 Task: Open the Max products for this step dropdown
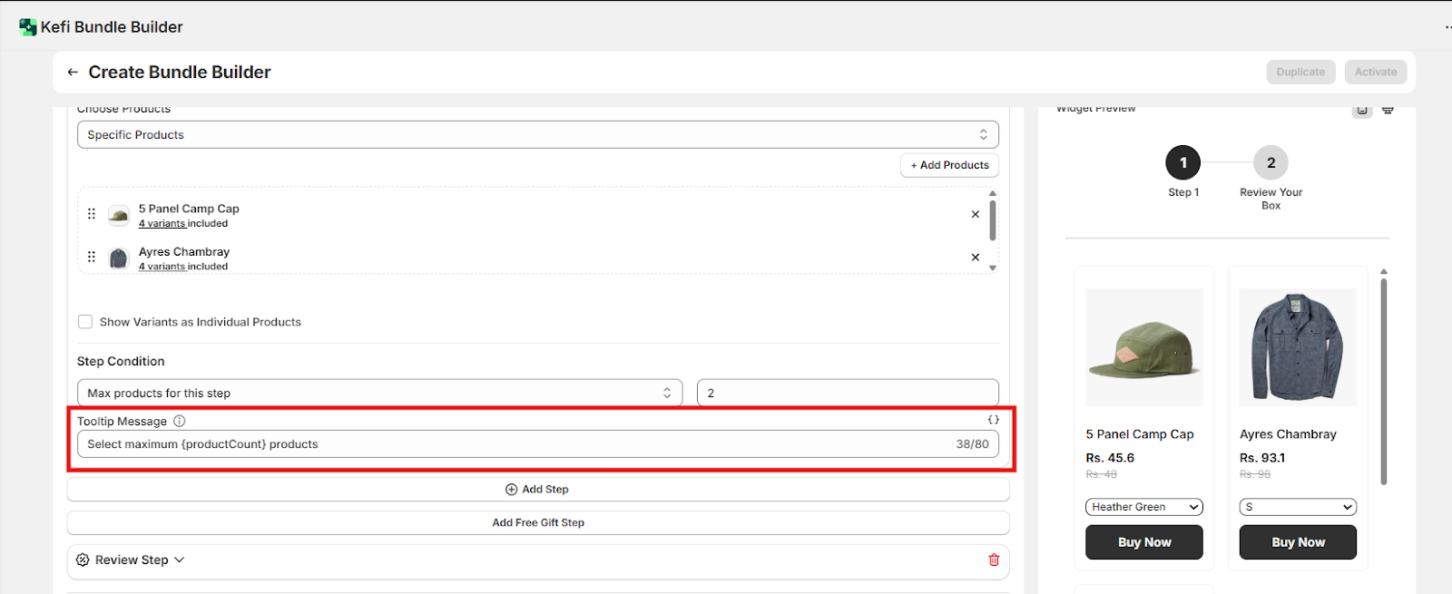(x=379, y=394)
